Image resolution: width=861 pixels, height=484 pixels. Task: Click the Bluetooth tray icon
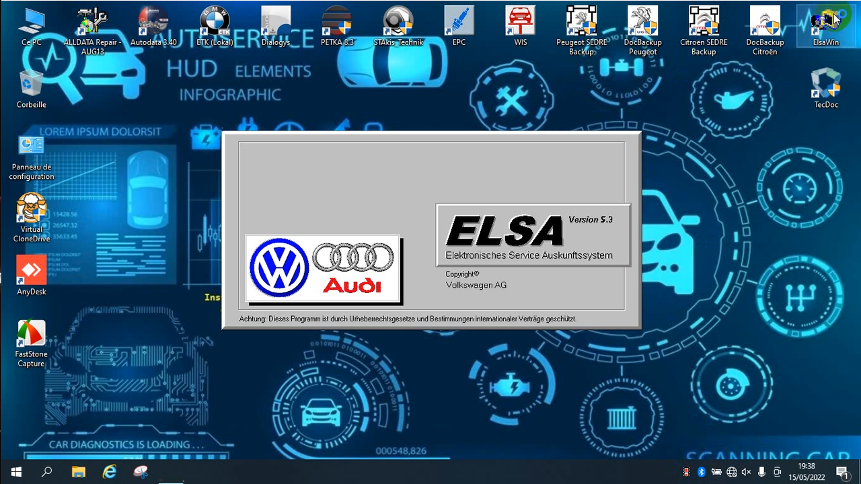click(700, 472)
